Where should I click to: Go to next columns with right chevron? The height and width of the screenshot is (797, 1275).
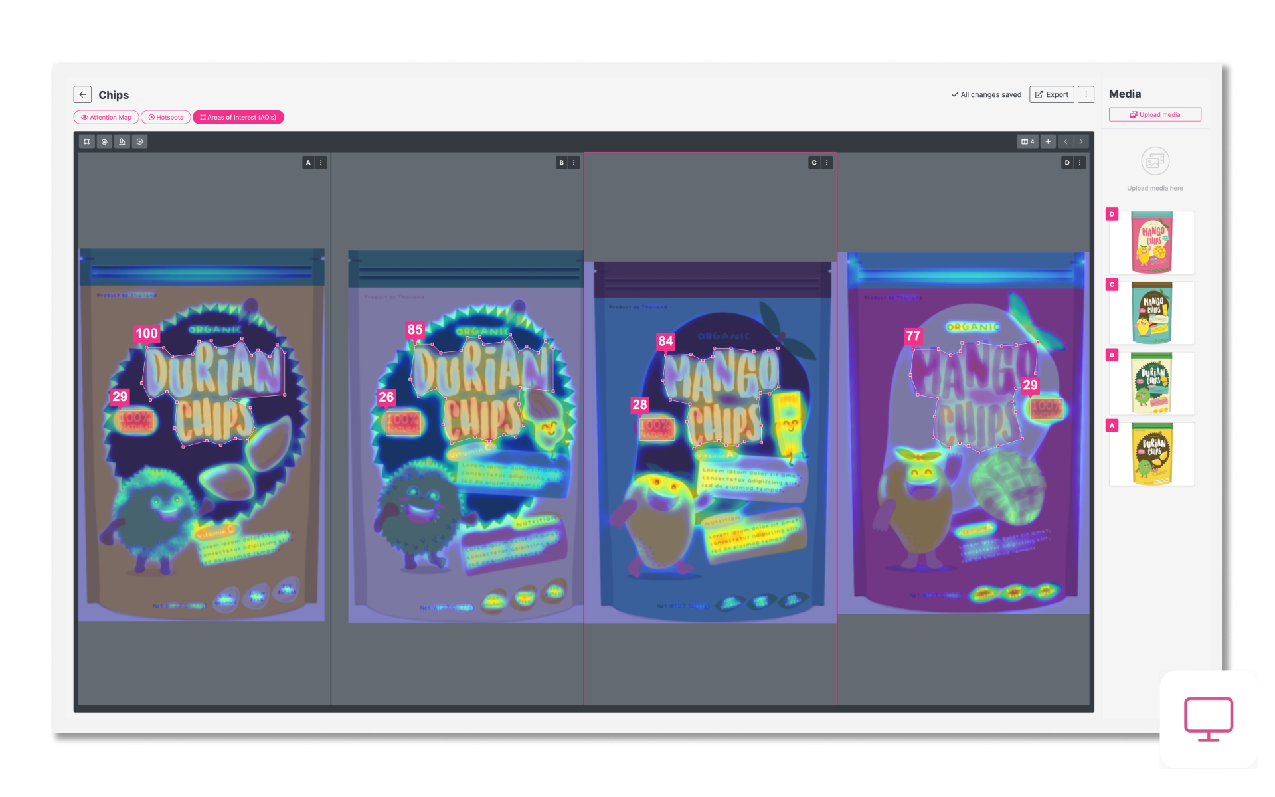1081,141
